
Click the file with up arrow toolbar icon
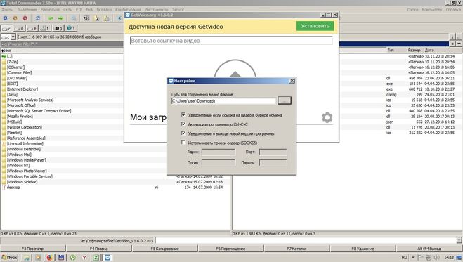click(107, 18)
